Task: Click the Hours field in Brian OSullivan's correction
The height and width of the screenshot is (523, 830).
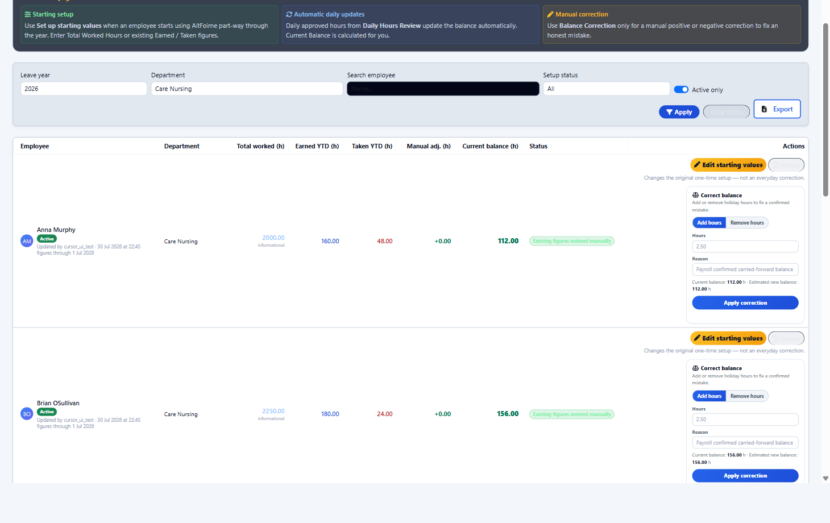Action: [x=745, y=420]
